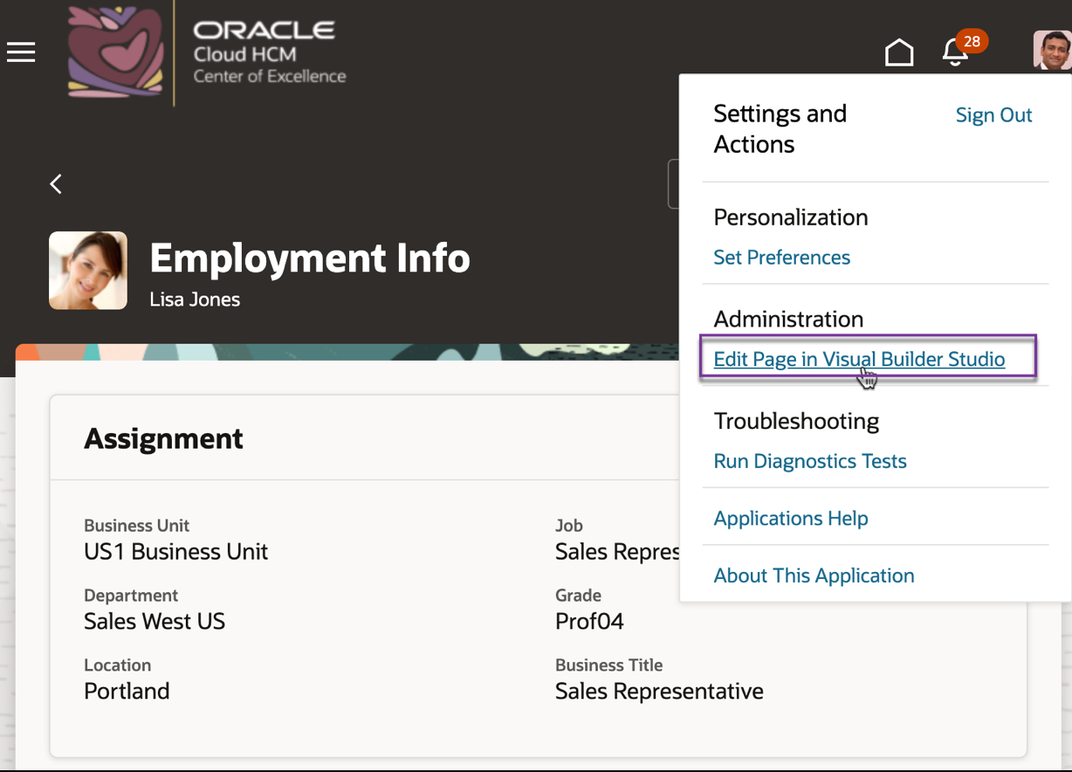Open Applications Help
This screenshot has width=1072, height=772.
coord(790,518)
